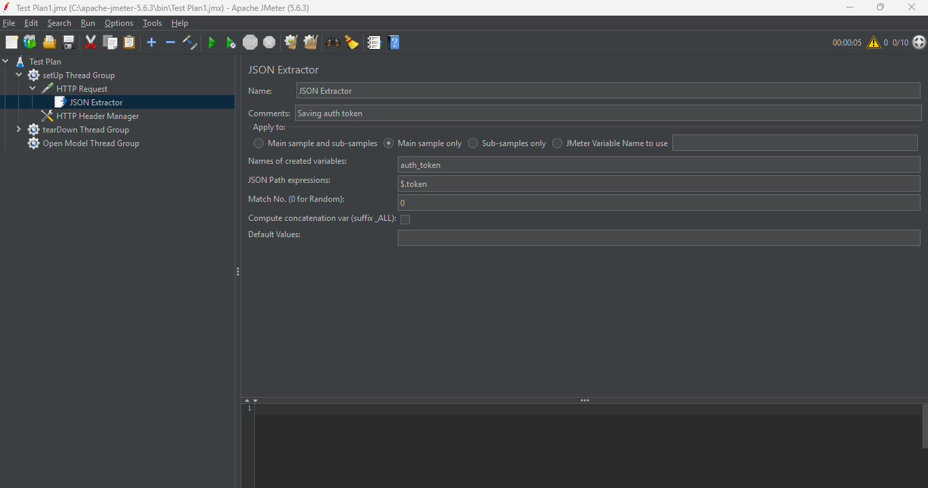Click the Default Values field
The width and height of the screenshot is (928, 488).
pos(659,238)
